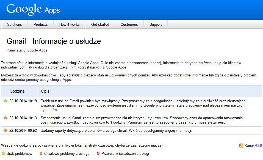The image size is (263, 160).
Task: Click orange status dot for 09:52 entry
Action: click(5, 130)
